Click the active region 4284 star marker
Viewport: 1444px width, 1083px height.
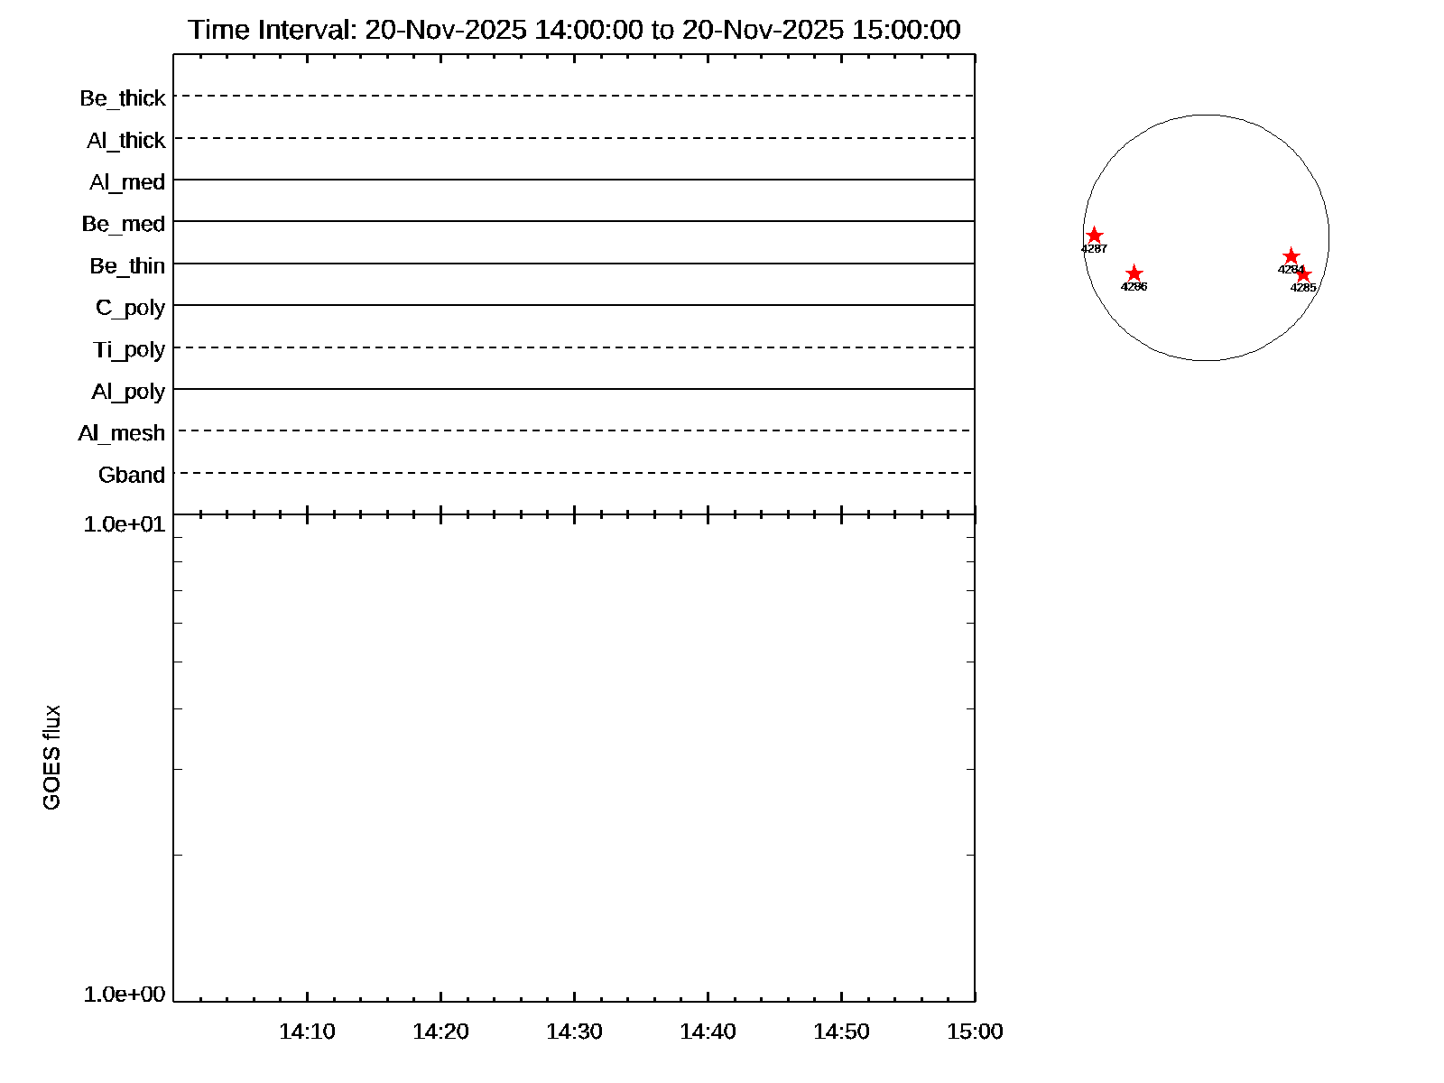1291,256
